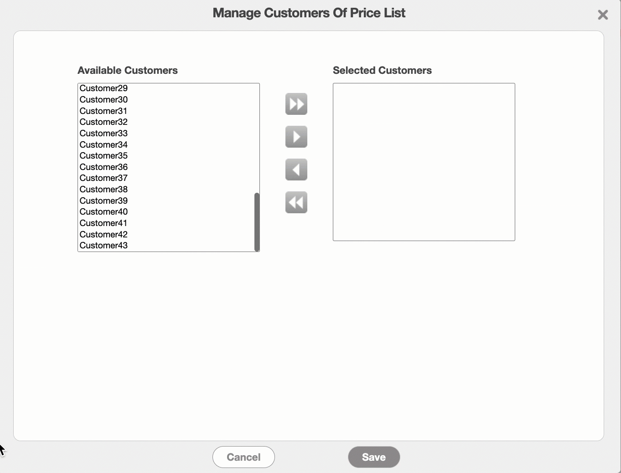
Task: Select Customer29 in available list
Action: click(103, 88)
